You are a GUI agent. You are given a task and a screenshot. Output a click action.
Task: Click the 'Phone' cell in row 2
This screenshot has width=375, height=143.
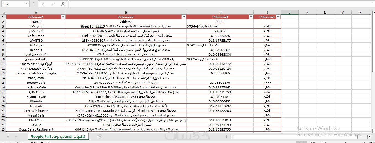coord(220,22)
